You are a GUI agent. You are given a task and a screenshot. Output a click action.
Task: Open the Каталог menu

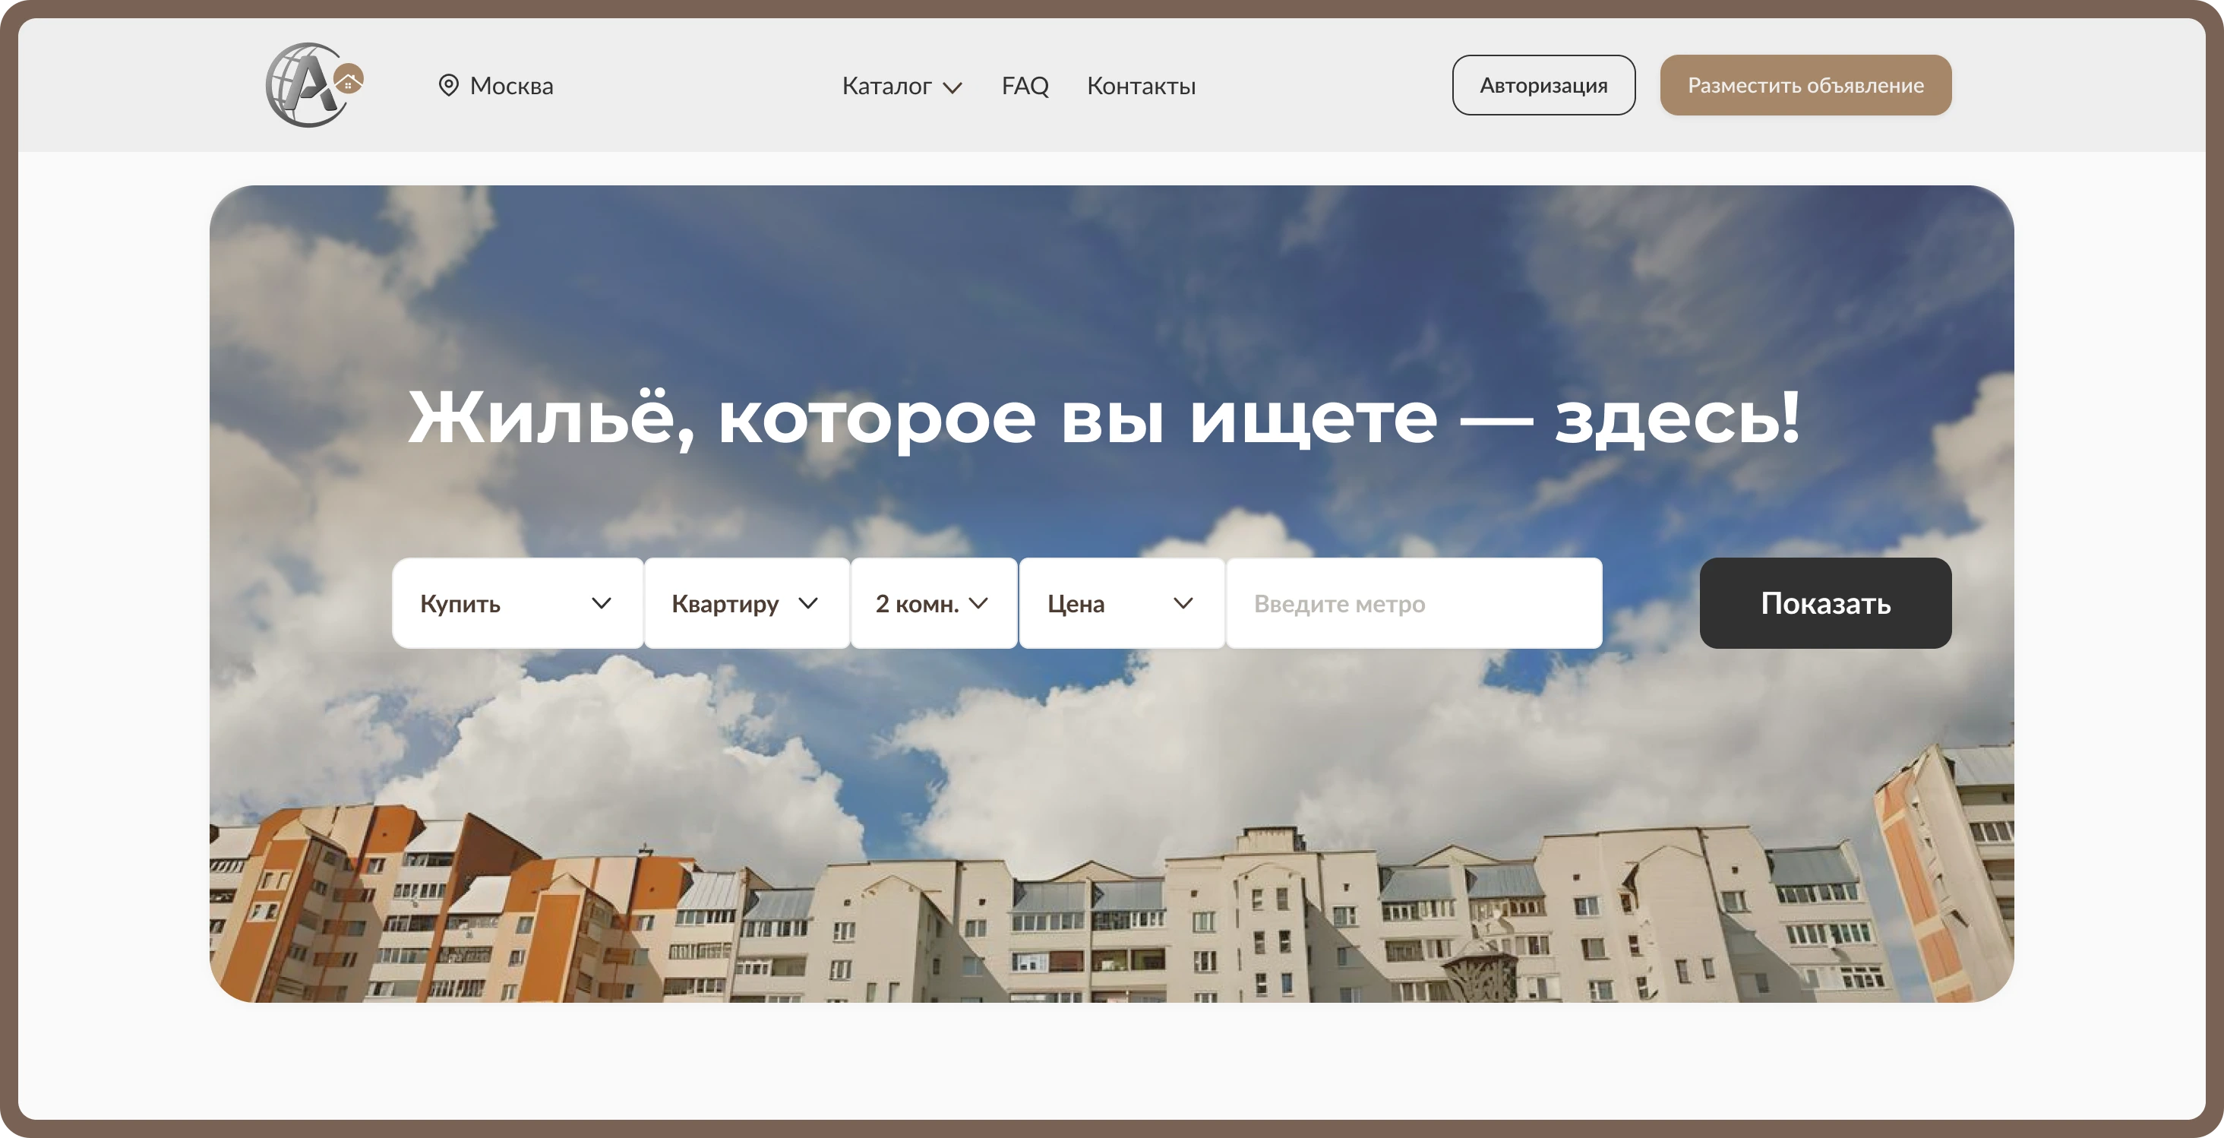coord(886,86)
